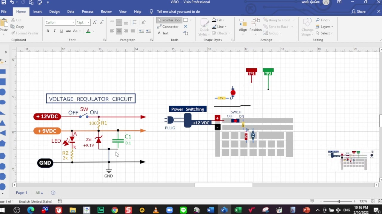Select the Pointer Tool
382x214 pixels.
point(169,20)
